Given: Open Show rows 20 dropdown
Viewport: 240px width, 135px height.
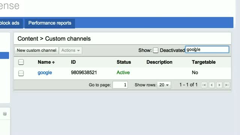Looking at the screenshot, I should coord(164,85).
